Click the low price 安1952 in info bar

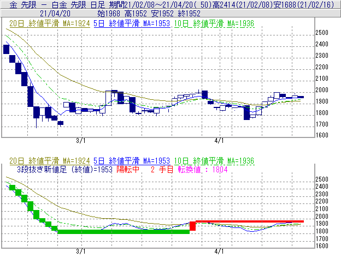click(x=162, y=14)
